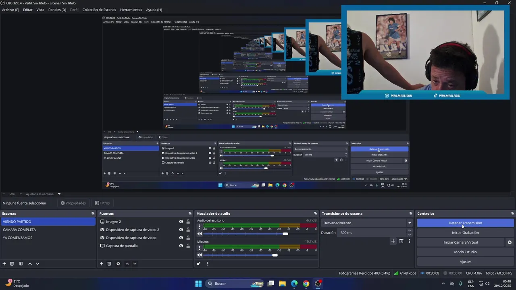This screenshot has width=516, height=290.
Task: Open scene filters icon in Escenas panel
Action: [21, 264]
